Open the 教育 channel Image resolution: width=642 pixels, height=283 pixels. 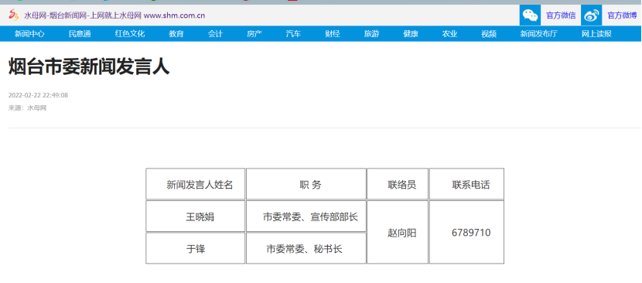pyautogui.click(x=176, y=34)
